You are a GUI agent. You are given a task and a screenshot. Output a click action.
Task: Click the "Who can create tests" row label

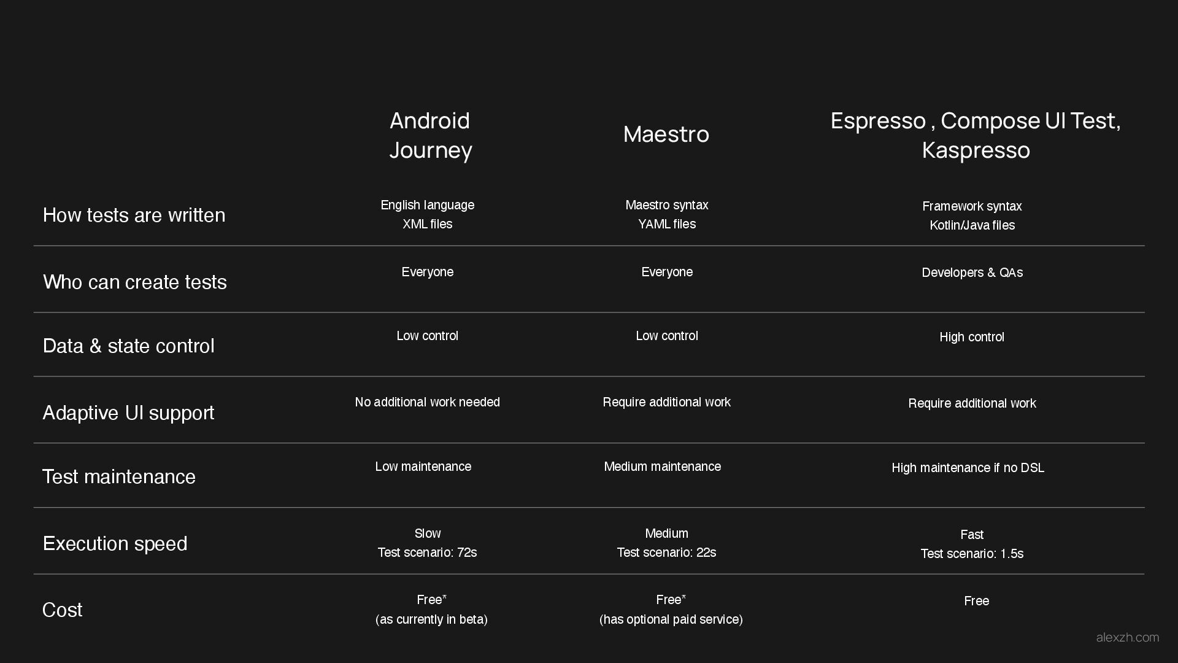[x=135, y=282]
